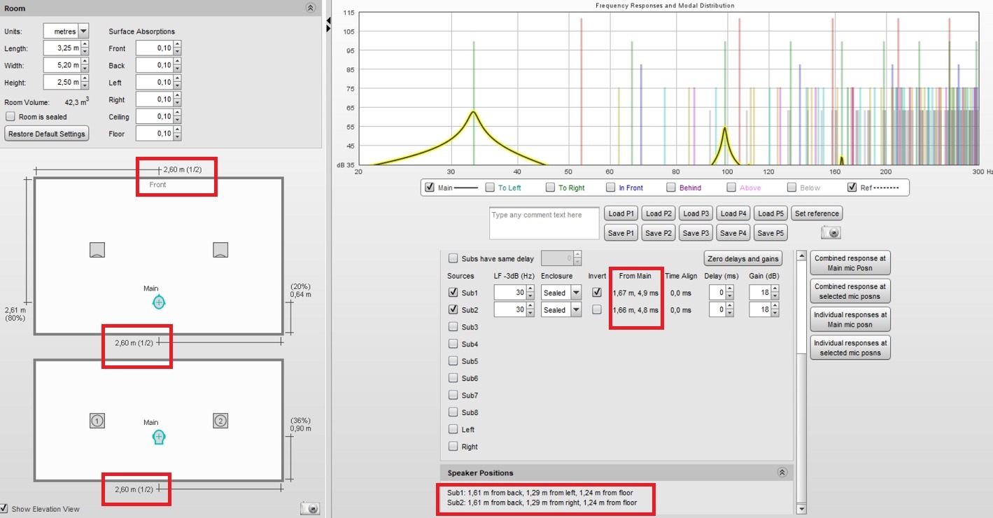Image resolution: width=993 pixels, height=518 pixels.
Task: Click the Front surface absorption stepper
Action: click(x=177, y=48)
